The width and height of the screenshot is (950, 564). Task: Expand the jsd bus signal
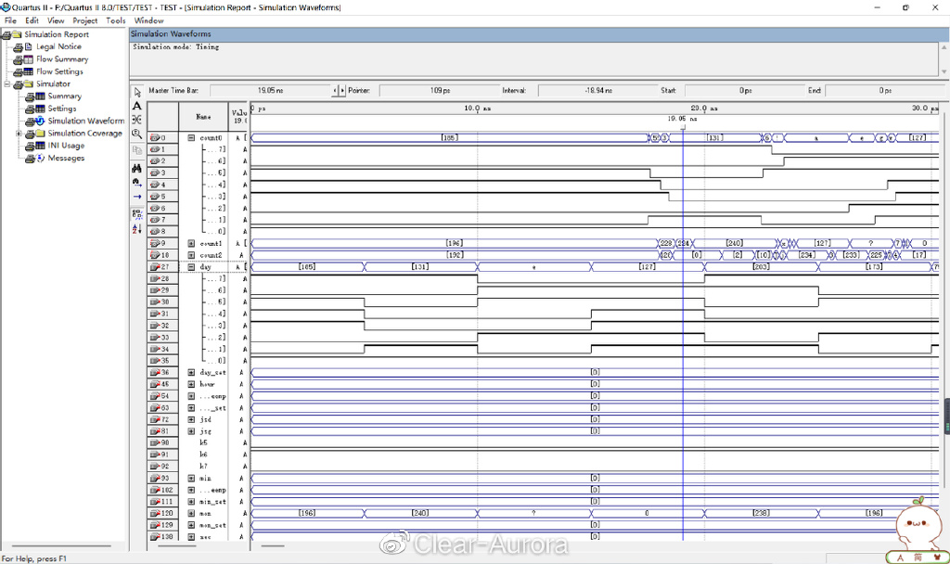coord(191,419)
